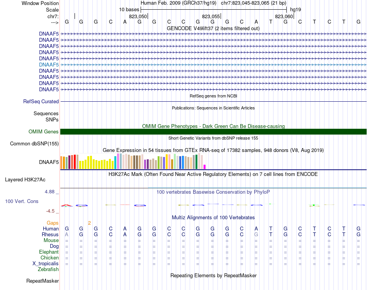Click the GTEx DNAAF5 expression label
This screenshot has width=367, height=290.
49,162
